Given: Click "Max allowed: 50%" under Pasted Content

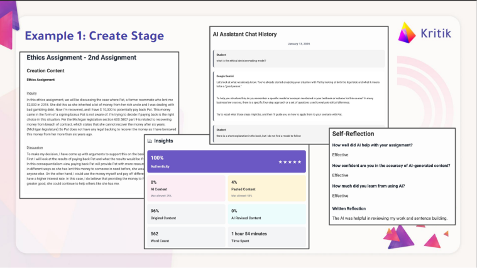Looking at the screenshot, I should coord(242,196).
